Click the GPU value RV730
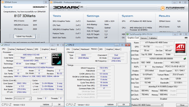The width and height of the screenshot is (189, 107). pyautogui.click(x=146, y=47)
